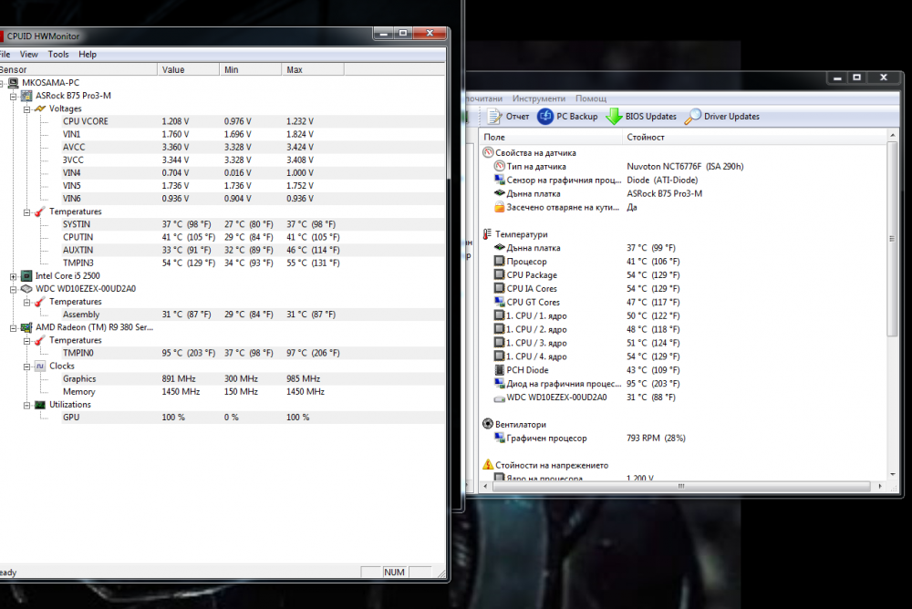Image resolution: width=912 pixels, height=609 pixels.
Task: Collapse the WDC WD10EZEX-00UD2A0 node
Action: [14, 289]
